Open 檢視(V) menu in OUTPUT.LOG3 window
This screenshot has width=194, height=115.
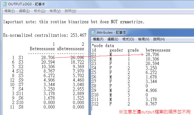pos(55,11)
